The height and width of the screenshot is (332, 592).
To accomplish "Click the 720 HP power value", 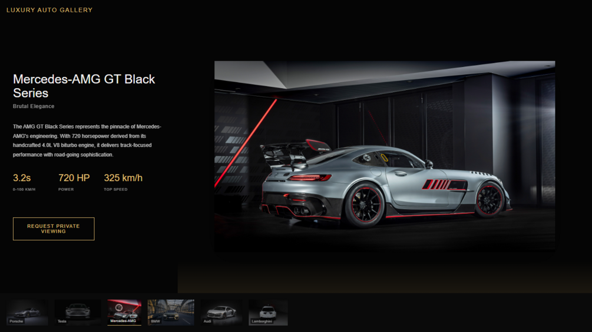I will click(74, 177).
